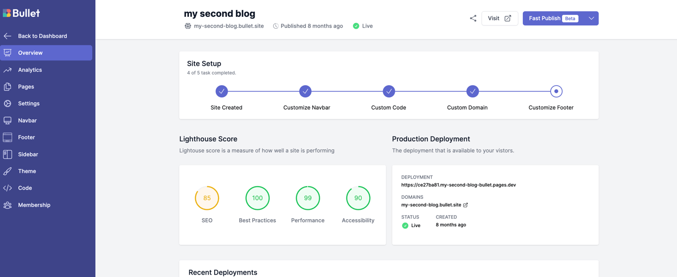Open the Pages menu item

click(x=26, y=87)
